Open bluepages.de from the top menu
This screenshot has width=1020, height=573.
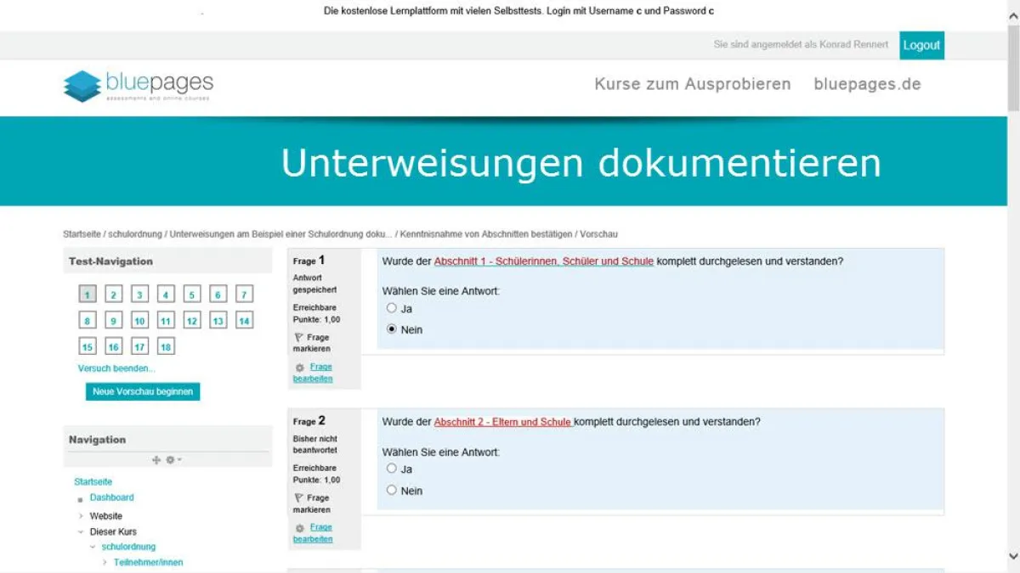(x=866, y=84)
